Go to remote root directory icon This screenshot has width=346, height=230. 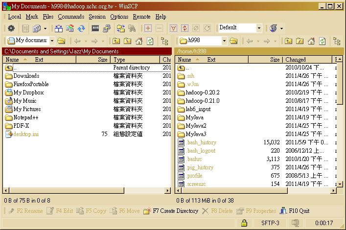click(x=300, y=41)
